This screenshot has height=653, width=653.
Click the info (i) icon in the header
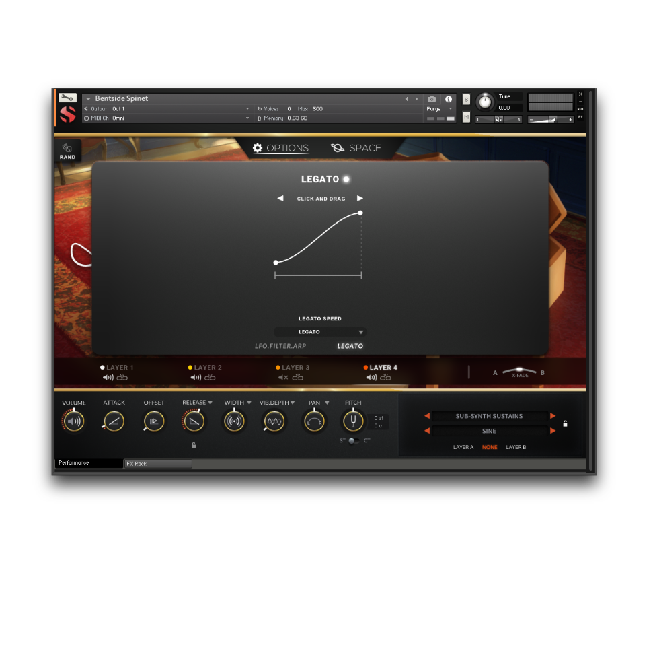(x=448, y=98)
